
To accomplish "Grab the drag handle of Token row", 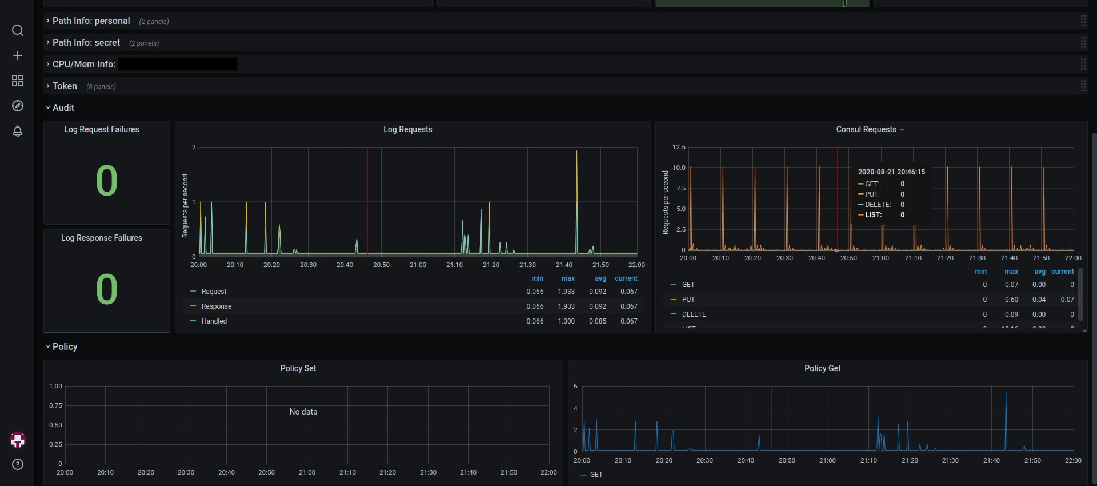I will tap(1083, 86).
